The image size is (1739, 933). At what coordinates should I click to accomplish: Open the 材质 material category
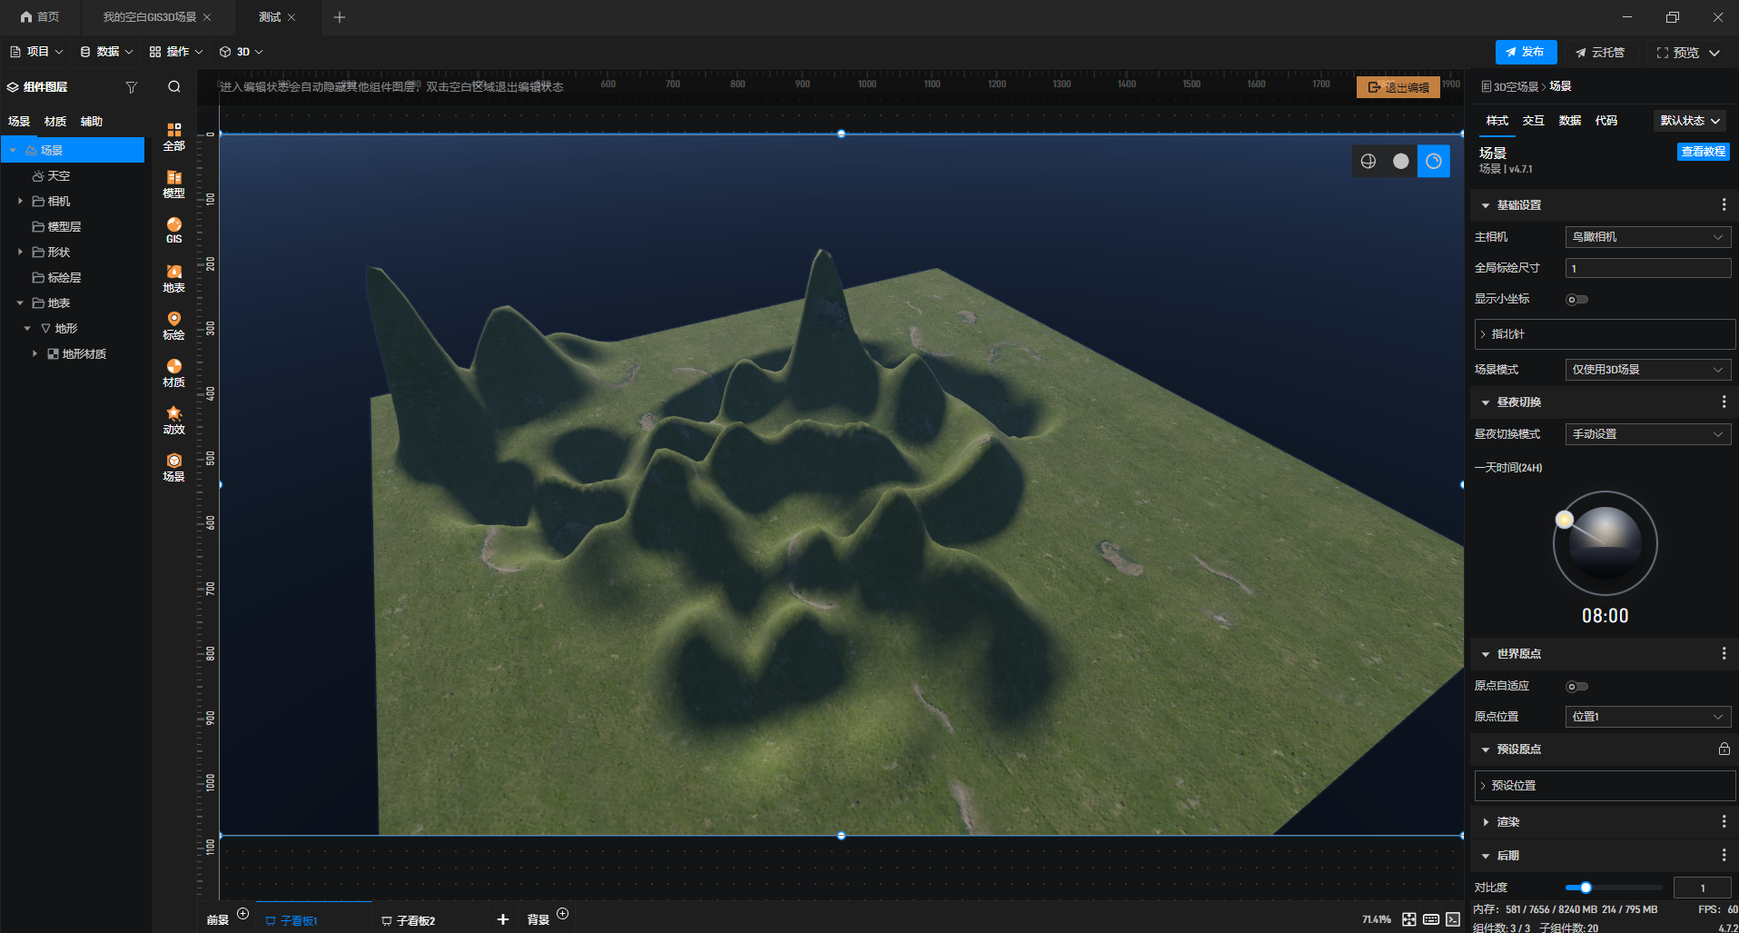pyautogui.click(x=173, y=372)
